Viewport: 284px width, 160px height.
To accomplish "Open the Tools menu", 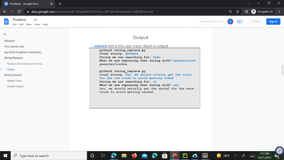I will [x=37, y=24].
